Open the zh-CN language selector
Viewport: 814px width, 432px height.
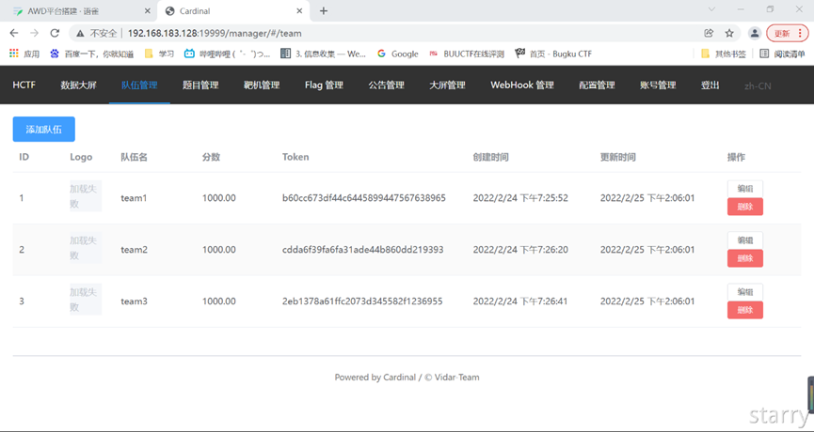(758, 86)
